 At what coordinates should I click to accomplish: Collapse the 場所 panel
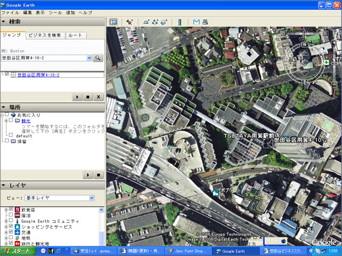coord(4,107)
